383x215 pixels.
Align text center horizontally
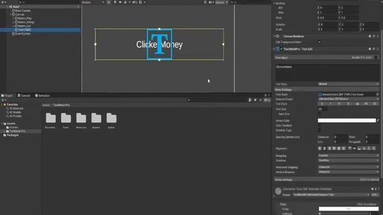pos(324,149)
